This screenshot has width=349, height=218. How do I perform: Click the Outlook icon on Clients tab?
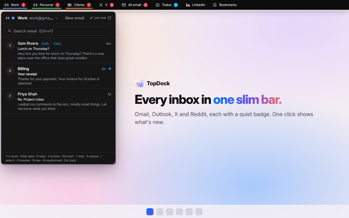click(70, 5)
